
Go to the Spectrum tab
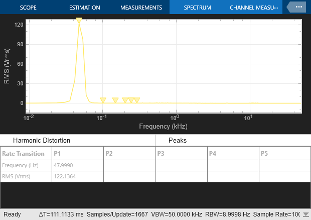(x=197, y=8)
